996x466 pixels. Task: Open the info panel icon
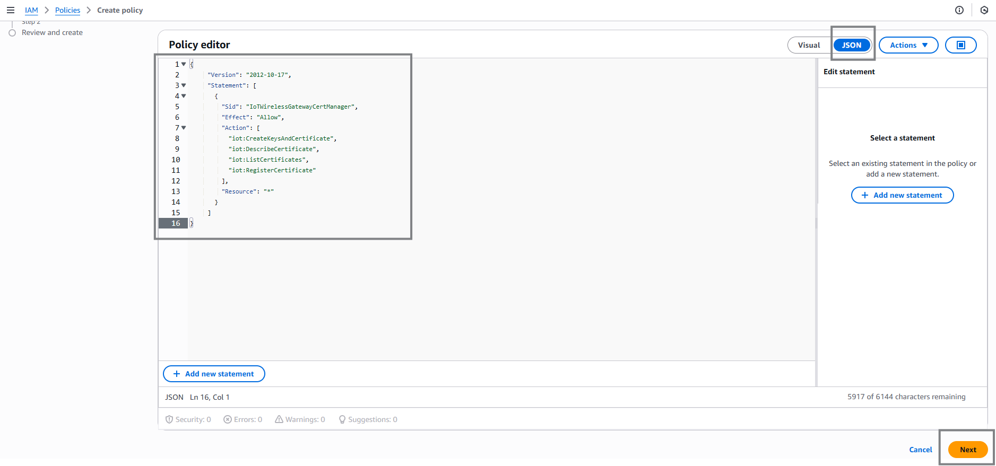click(959, 10)
